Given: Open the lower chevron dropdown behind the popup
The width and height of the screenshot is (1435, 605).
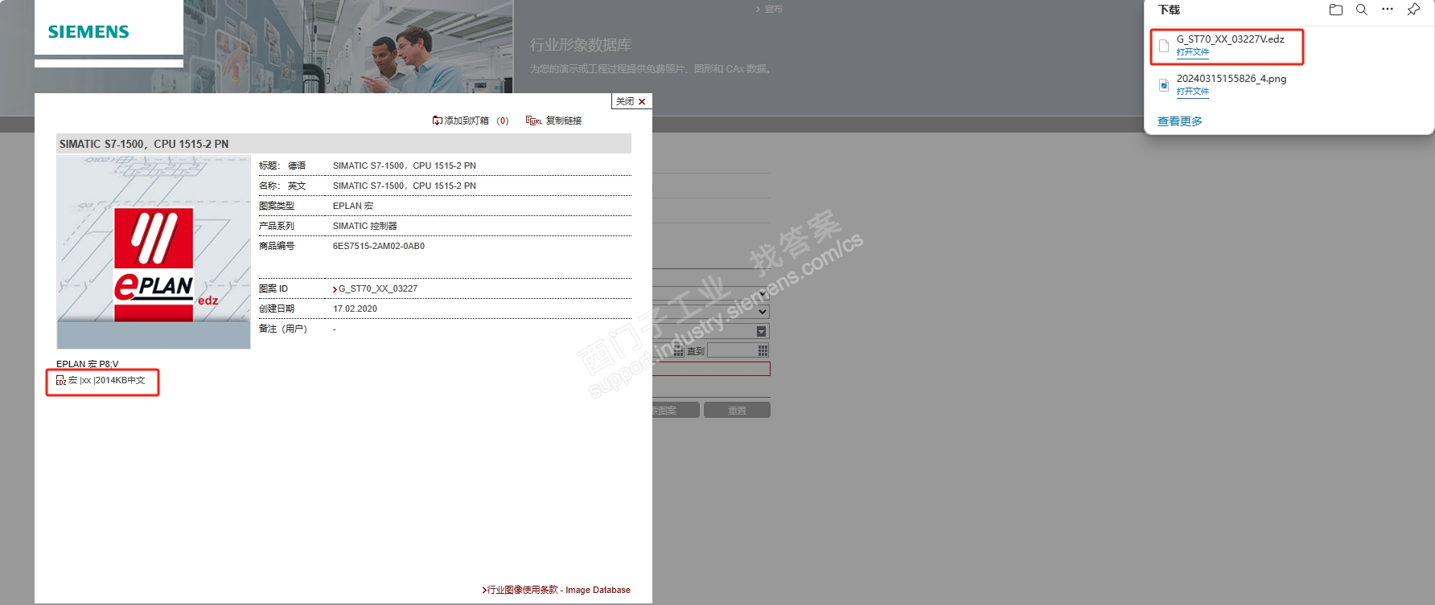Looking at the screenshot, I should coord(763,312).
